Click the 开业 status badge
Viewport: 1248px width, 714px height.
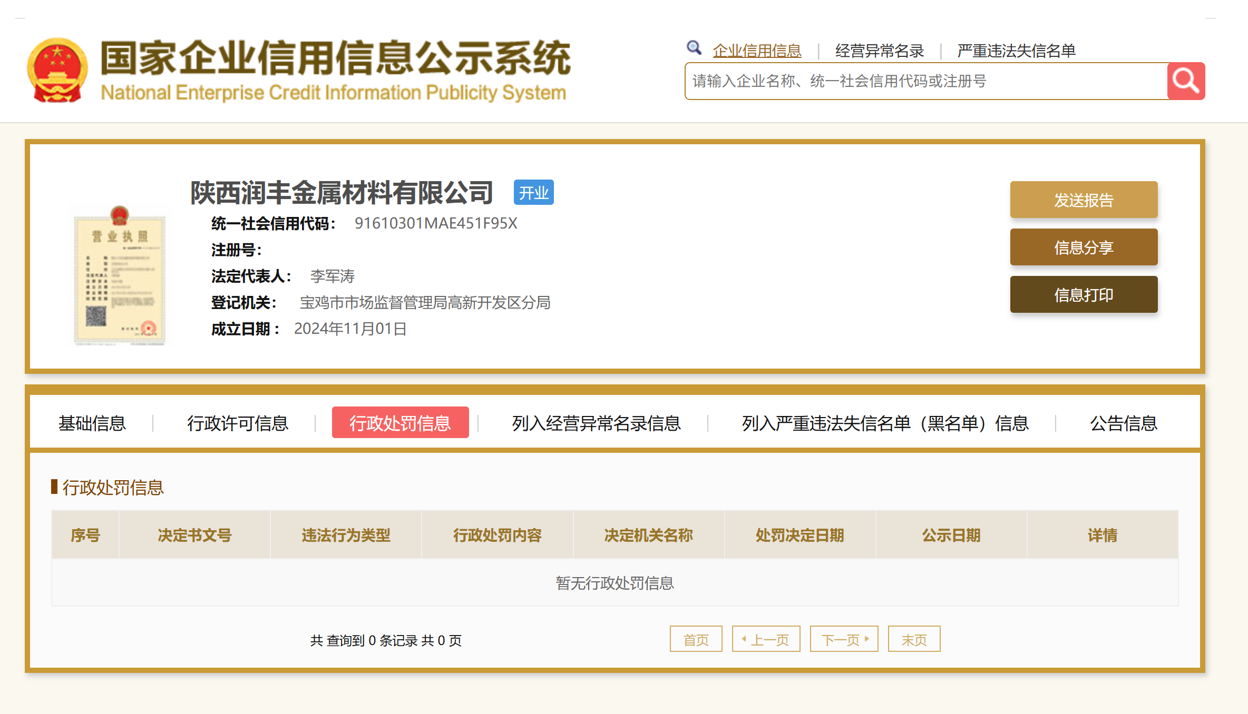tap(533, 193)
